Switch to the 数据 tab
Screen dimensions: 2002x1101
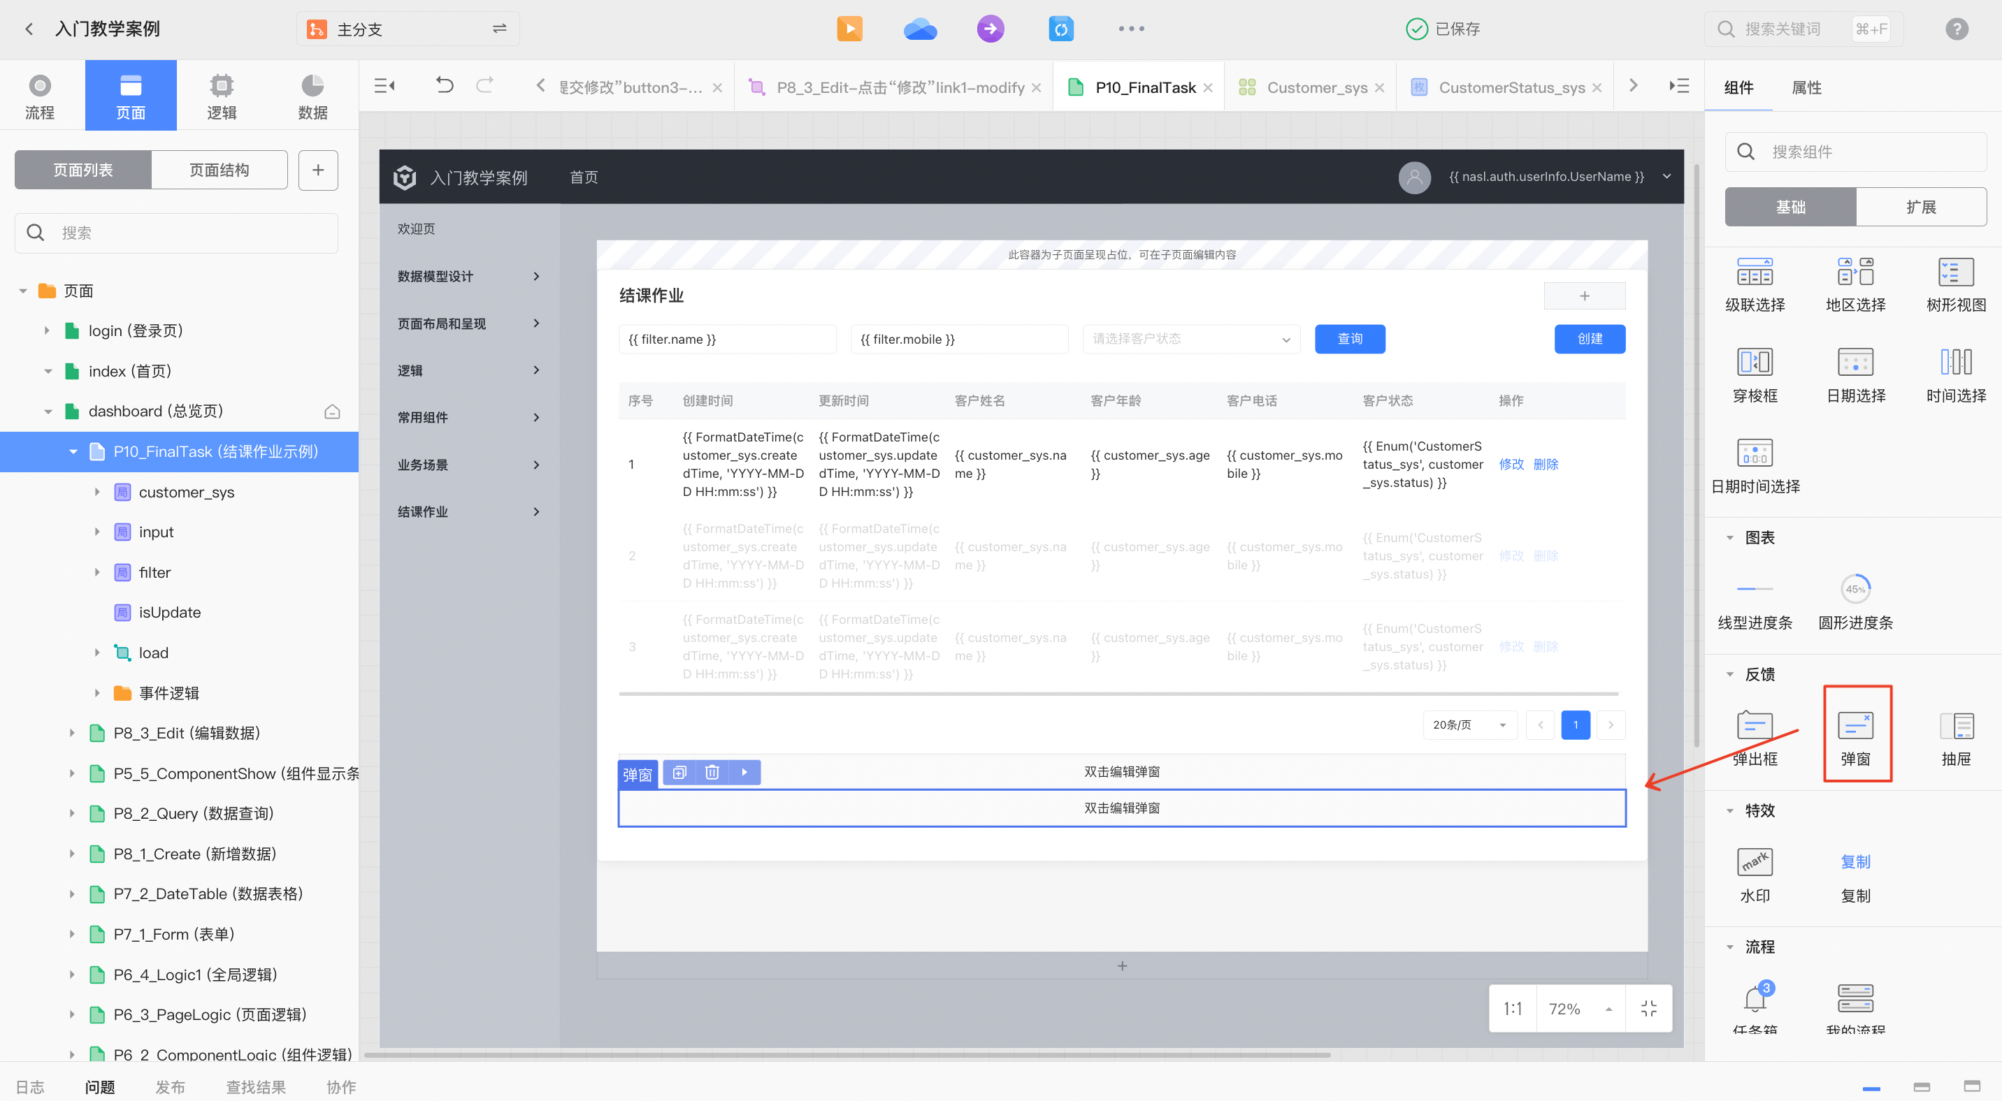tap(312, 96)
